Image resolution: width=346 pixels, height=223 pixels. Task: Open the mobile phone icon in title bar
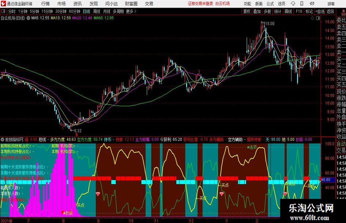[302, 4]
